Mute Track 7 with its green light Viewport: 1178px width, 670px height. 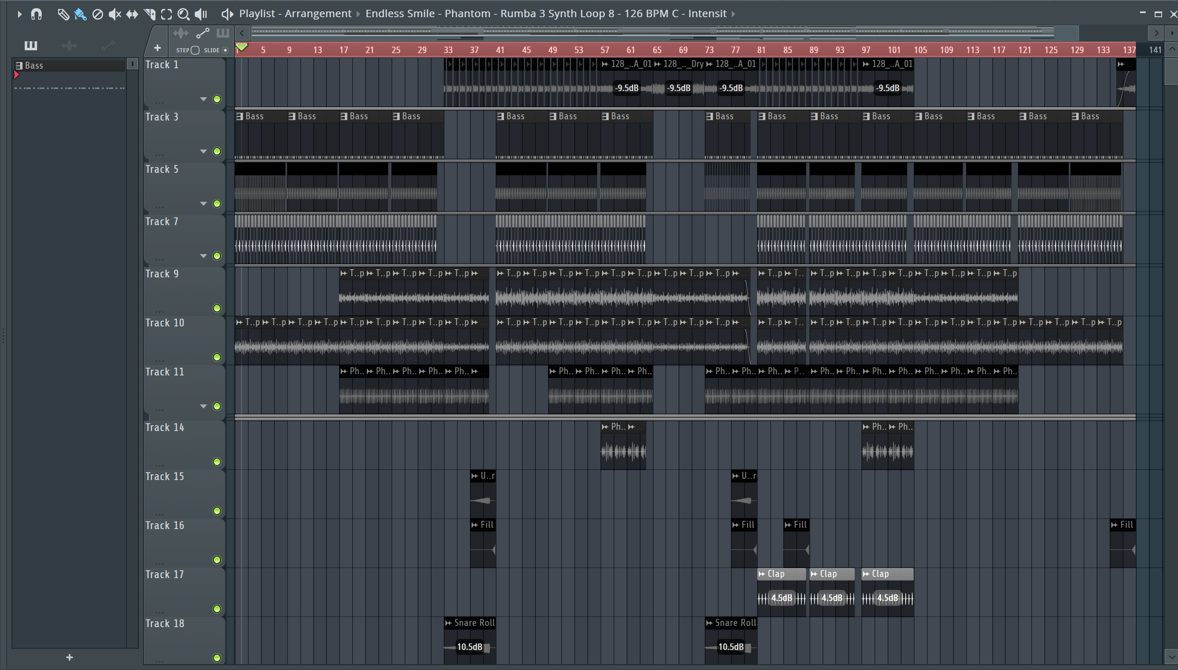(x=217, y=256)
